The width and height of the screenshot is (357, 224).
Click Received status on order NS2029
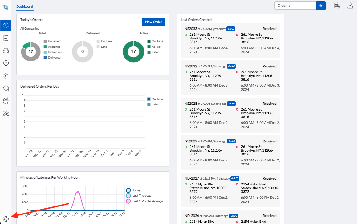269,141
